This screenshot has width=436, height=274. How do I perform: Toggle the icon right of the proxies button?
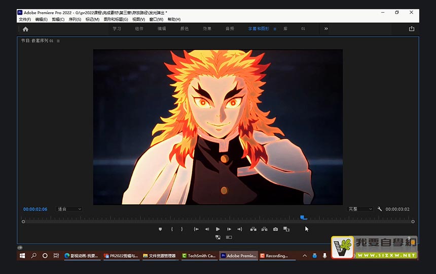(229, 238)
